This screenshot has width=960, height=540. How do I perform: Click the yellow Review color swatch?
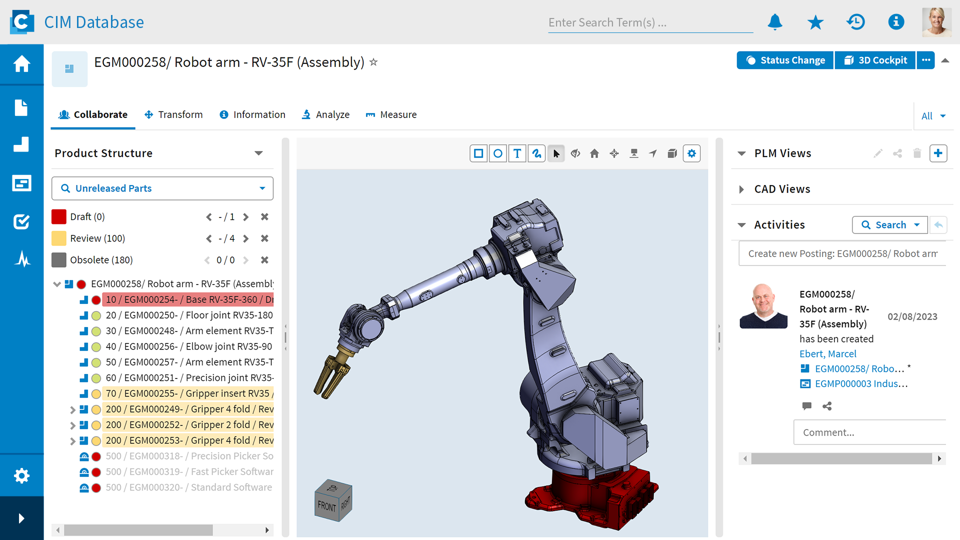[x=59, y=238]
